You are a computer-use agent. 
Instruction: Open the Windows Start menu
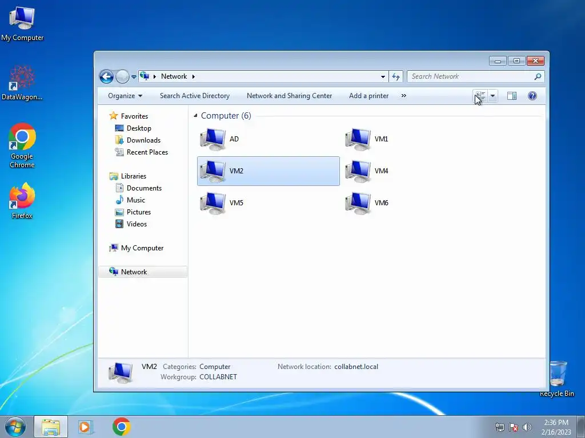(15, 427)
